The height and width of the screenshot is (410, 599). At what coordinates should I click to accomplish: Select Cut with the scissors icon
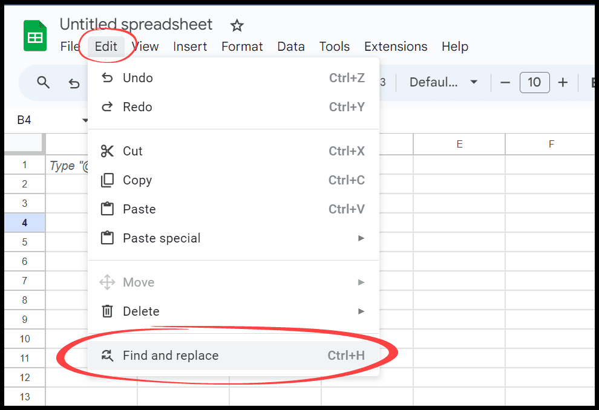click(x=234, y=151)
